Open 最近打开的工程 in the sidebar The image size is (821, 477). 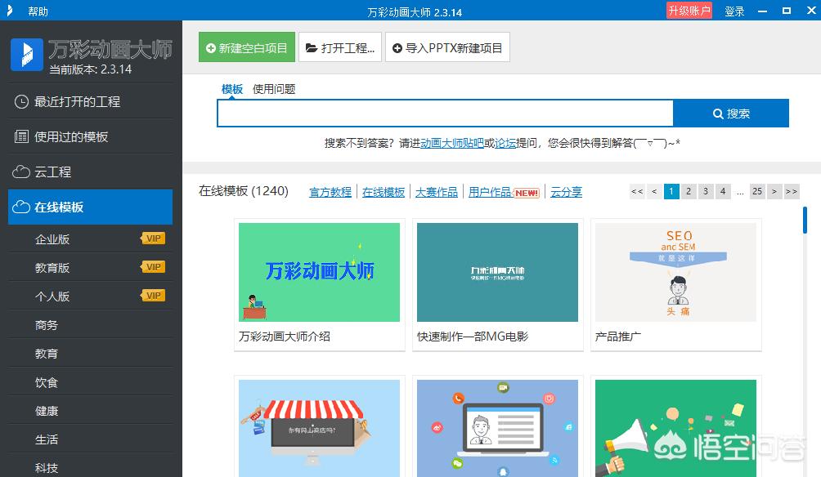pyautogui.click(x=90, y=101)
